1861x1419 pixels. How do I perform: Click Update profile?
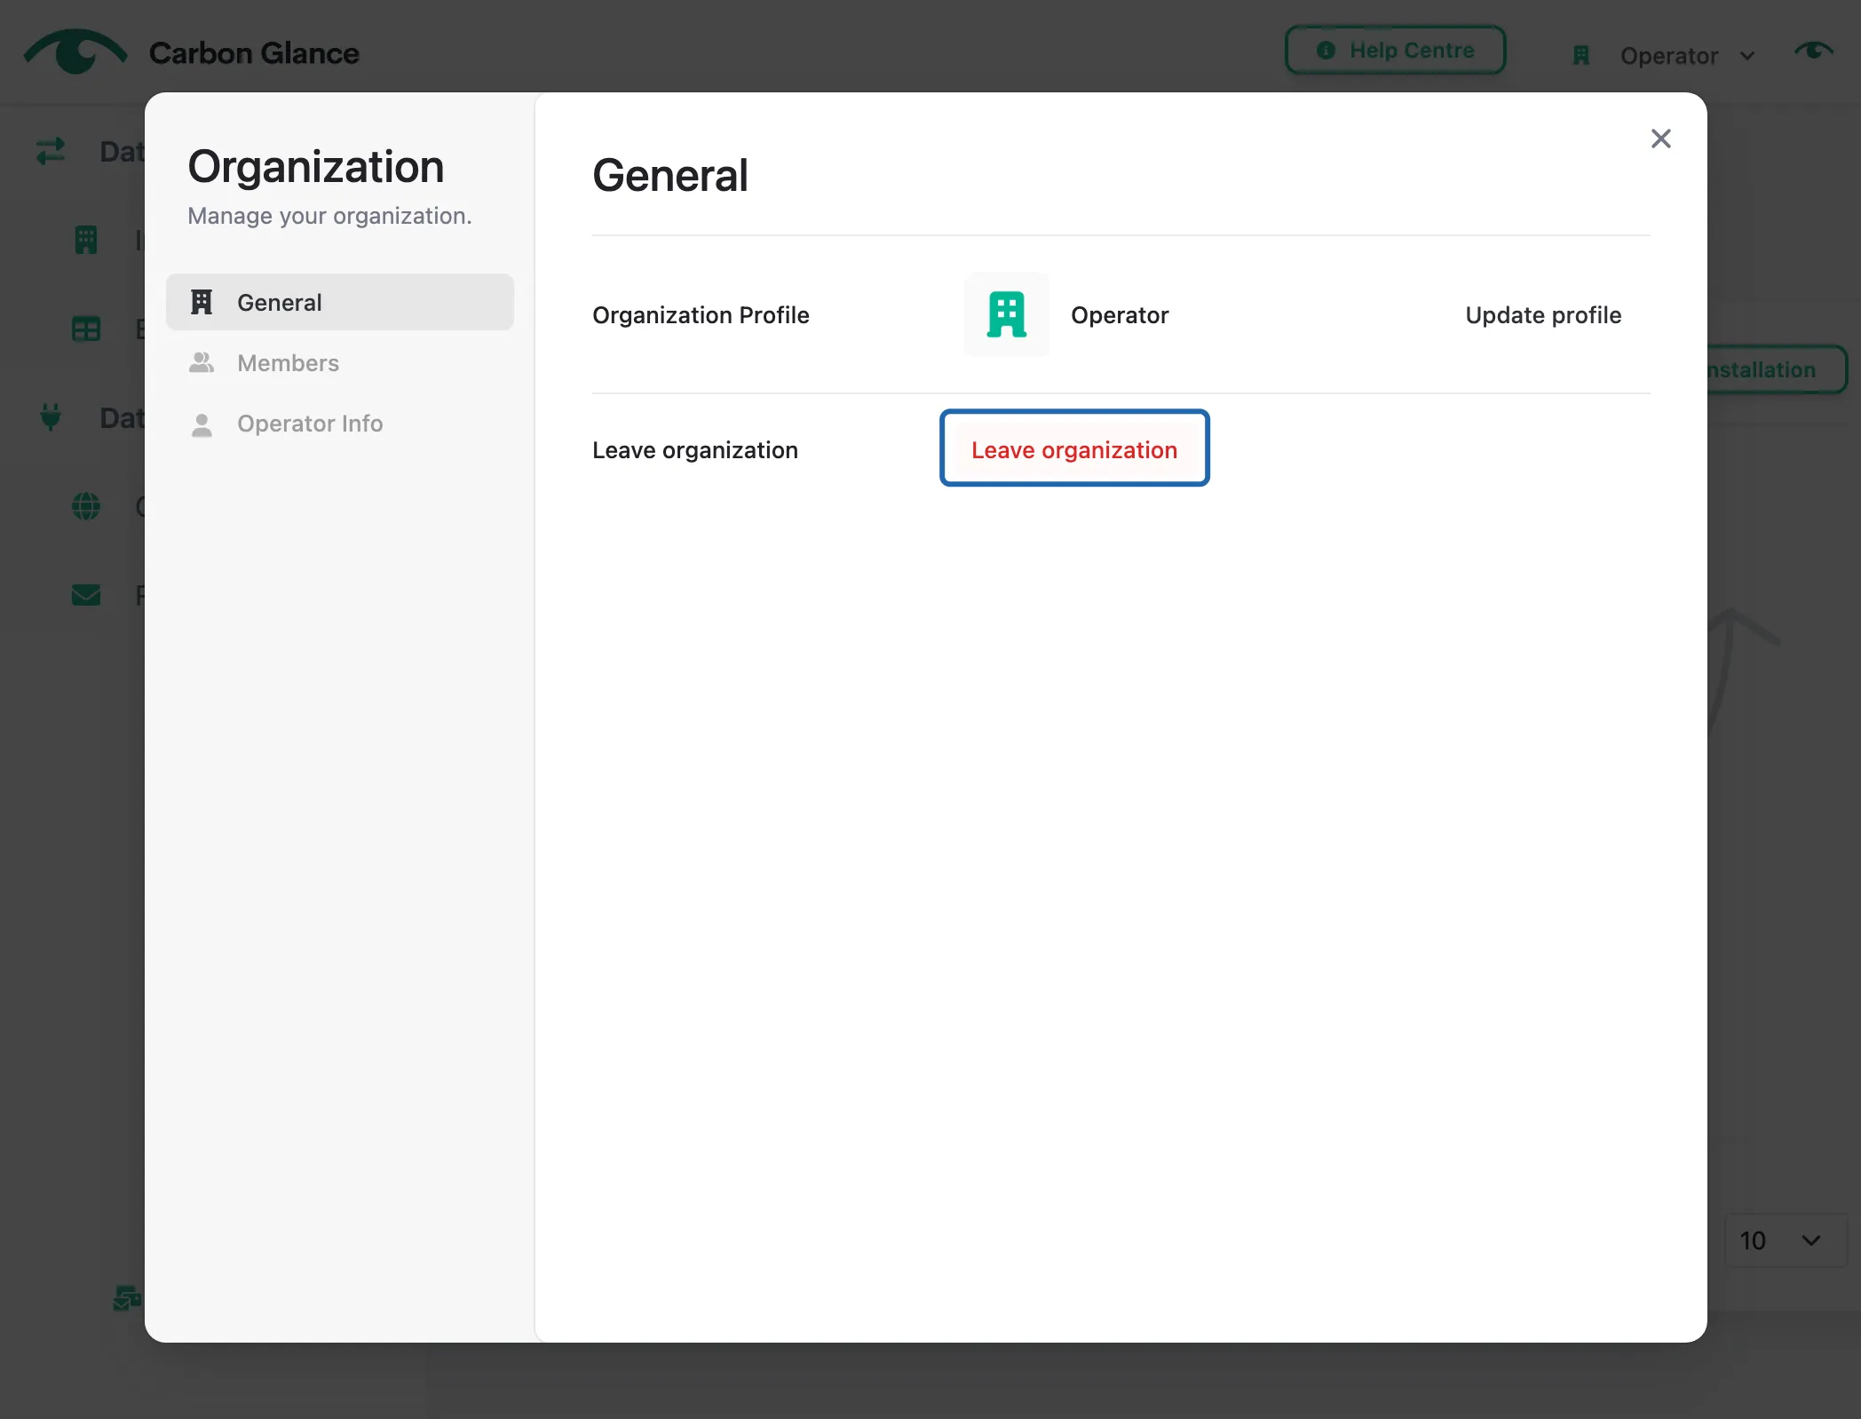[x=1543, y=314]
